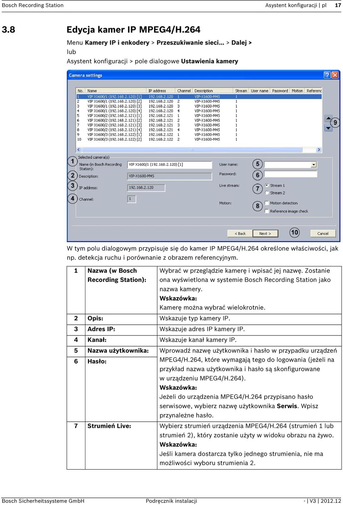The image size is (343, 505).
Task: Proceed with the Next > button
Action: pos(265,234)
